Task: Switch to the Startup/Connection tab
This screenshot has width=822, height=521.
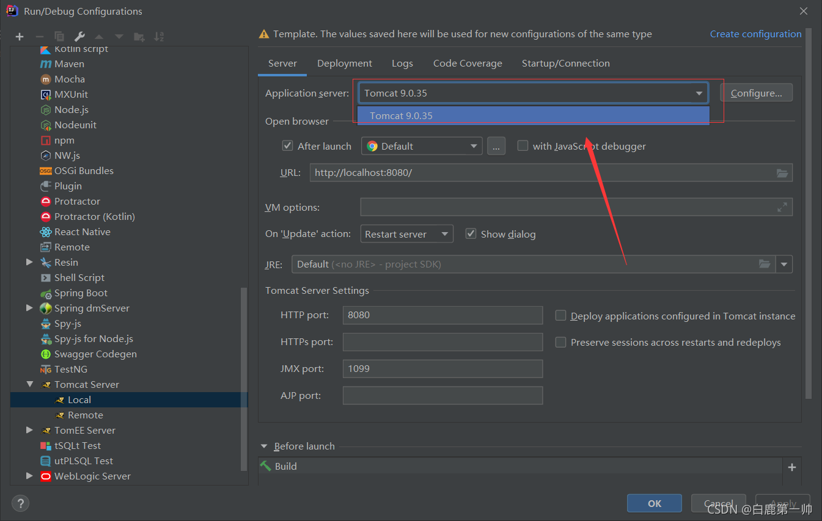Action: click(x=566, y=64)
